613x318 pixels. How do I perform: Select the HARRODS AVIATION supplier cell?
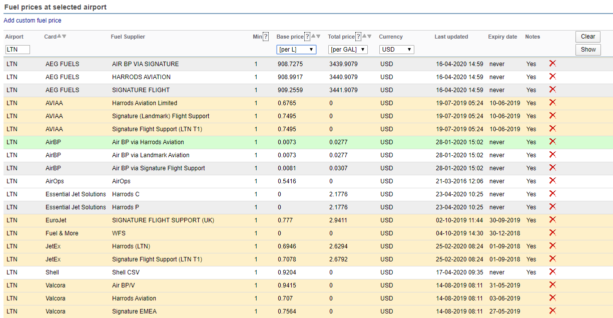tap(141, 77)
